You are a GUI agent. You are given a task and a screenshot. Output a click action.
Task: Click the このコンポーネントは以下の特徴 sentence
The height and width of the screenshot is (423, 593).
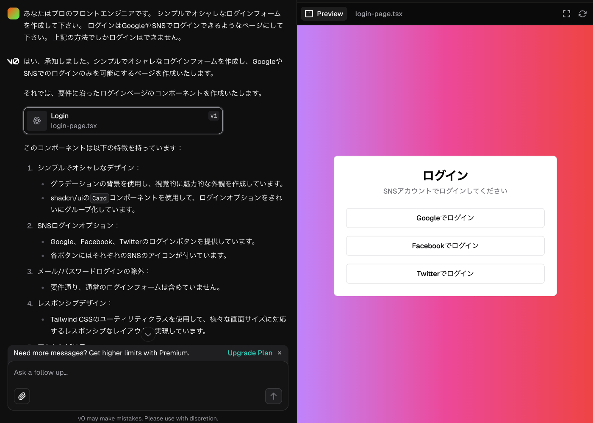103,148
